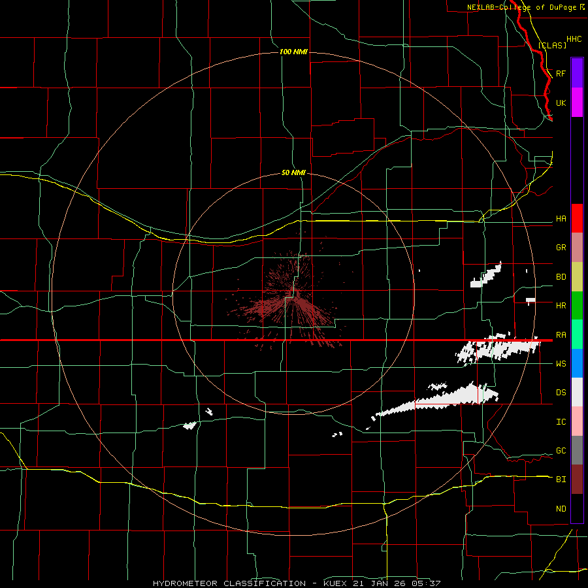This screenshot has width=588, height=588.
Task: Click the purple RF legend color swatch
Action: [577, 73]
